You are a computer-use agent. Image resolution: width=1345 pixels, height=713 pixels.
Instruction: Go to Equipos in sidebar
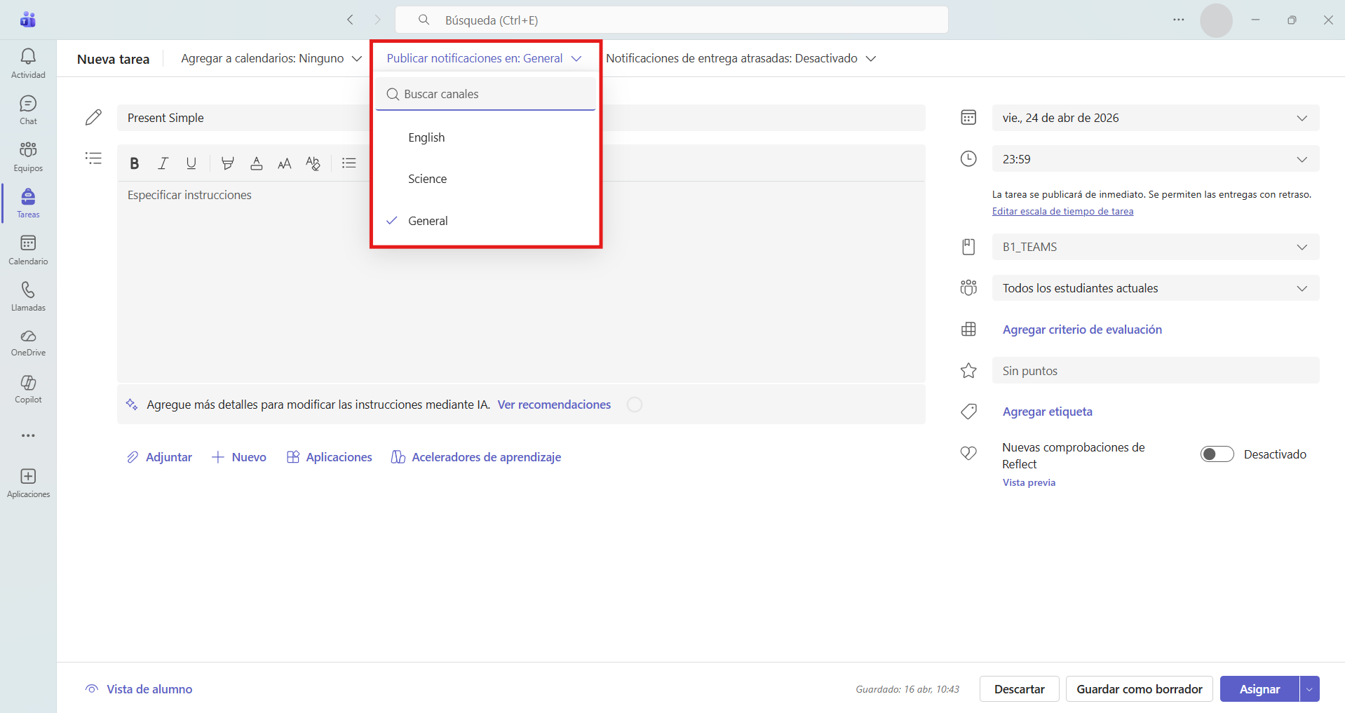pyautogui.click(x=28, y=156)
